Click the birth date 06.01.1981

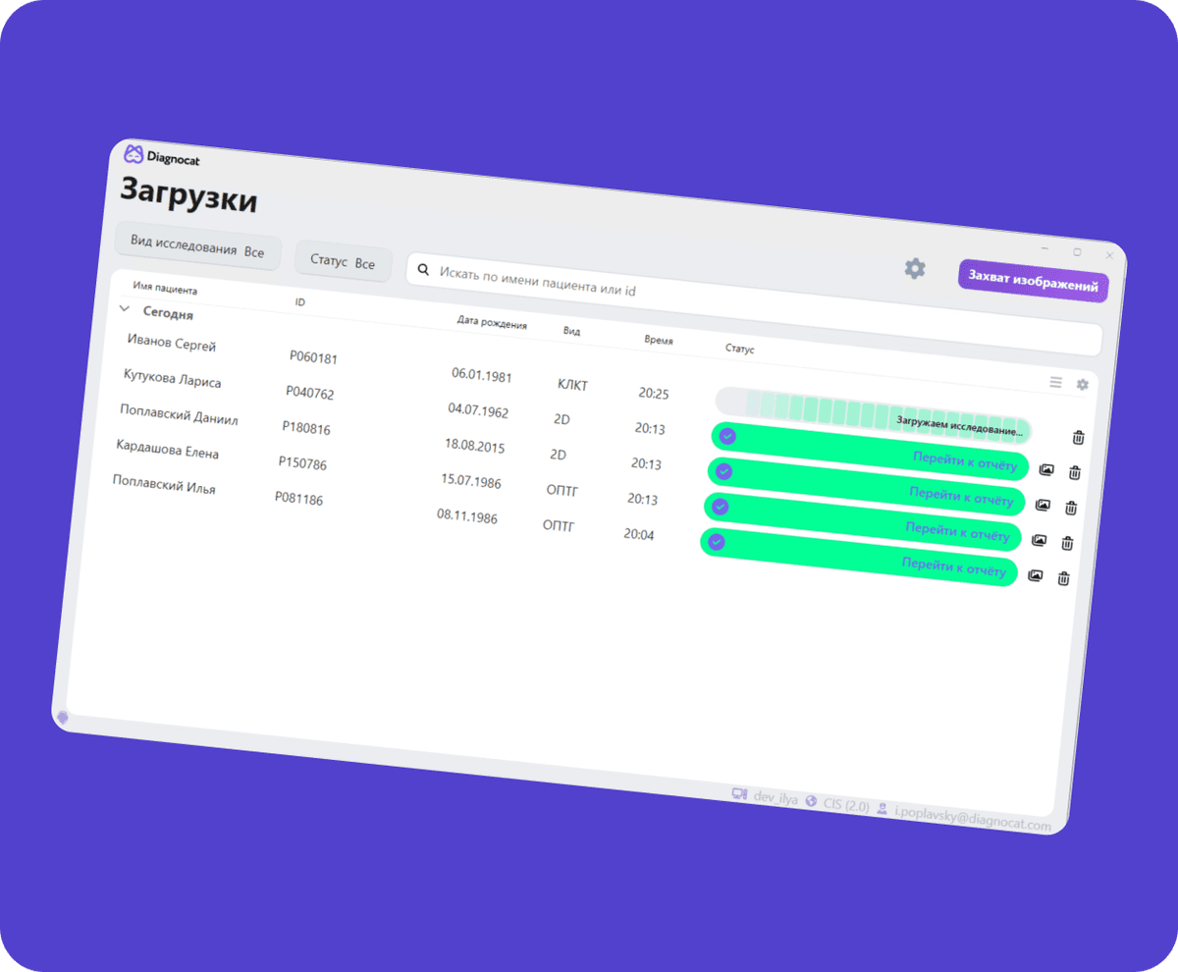482,375
